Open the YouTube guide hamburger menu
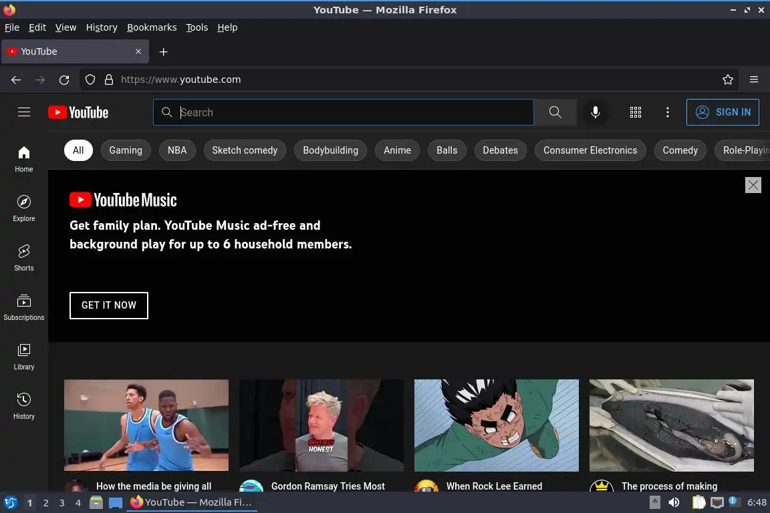This screenshot has width=770, height=513. tap(23, 112)
